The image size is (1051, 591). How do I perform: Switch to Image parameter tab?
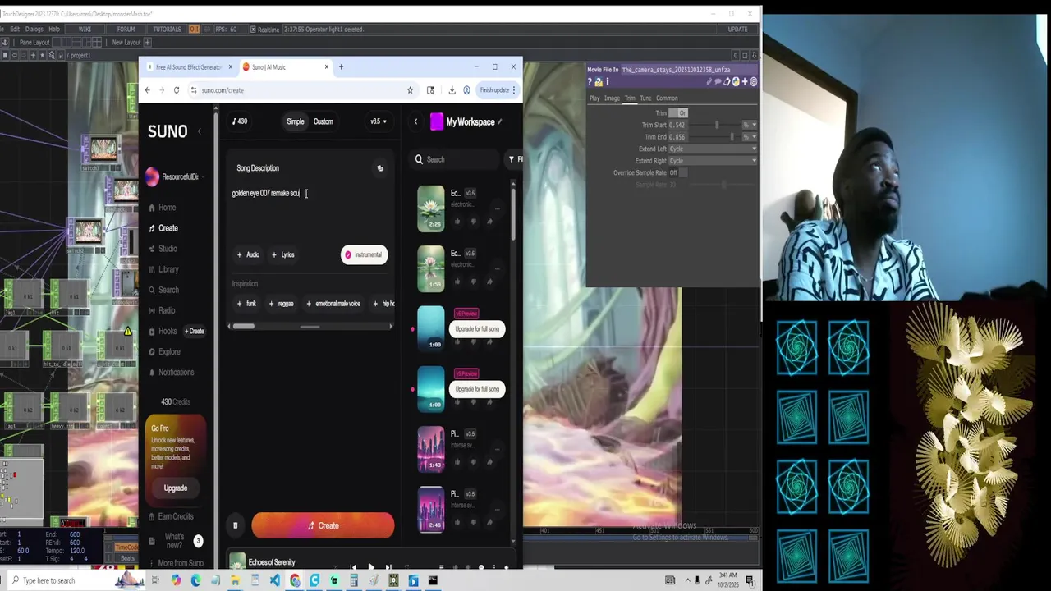pos(613,98)
